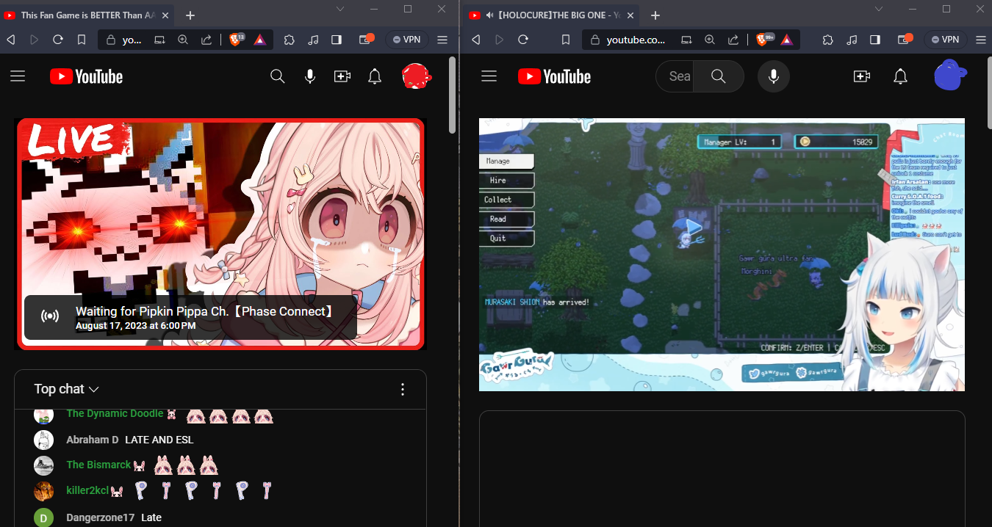Select the HOLOCURE THE BIG ONE tab
Screen dimensions: 992x527
[551, 15]
